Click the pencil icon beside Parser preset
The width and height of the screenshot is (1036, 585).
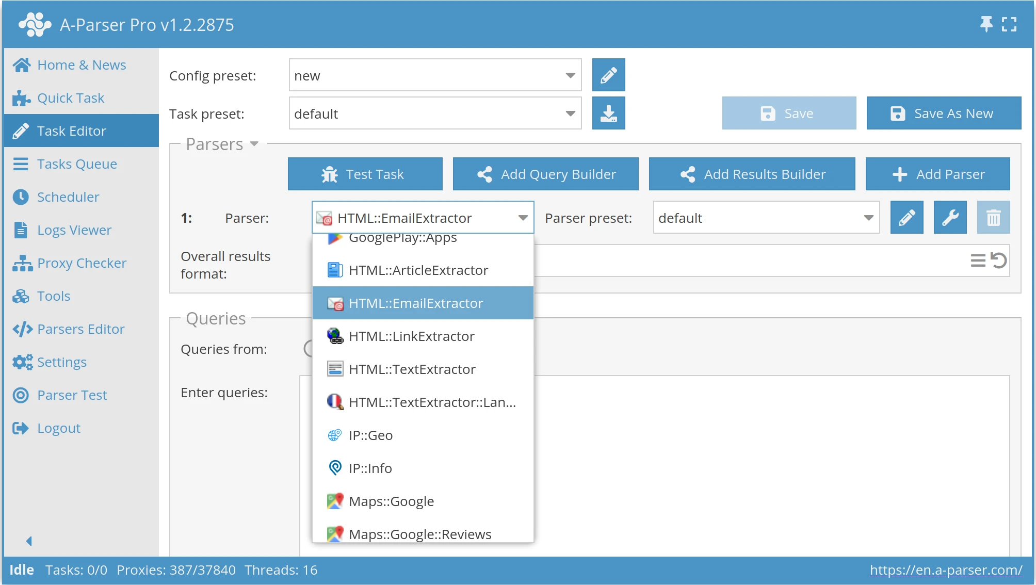pyautogui.click(x=906, y=218)
